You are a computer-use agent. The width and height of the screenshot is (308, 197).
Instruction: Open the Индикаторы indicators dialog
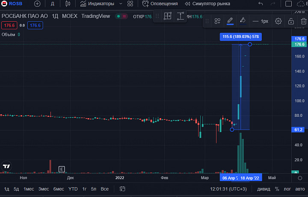[x=97, y=3]
